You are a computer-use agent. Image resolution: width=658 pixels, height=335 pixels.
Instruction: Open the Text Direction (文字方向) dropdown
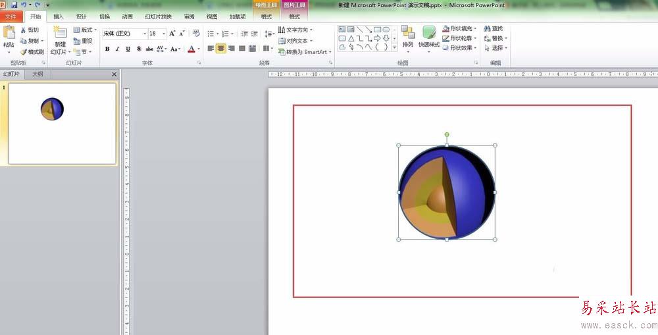tap(295, 30)
